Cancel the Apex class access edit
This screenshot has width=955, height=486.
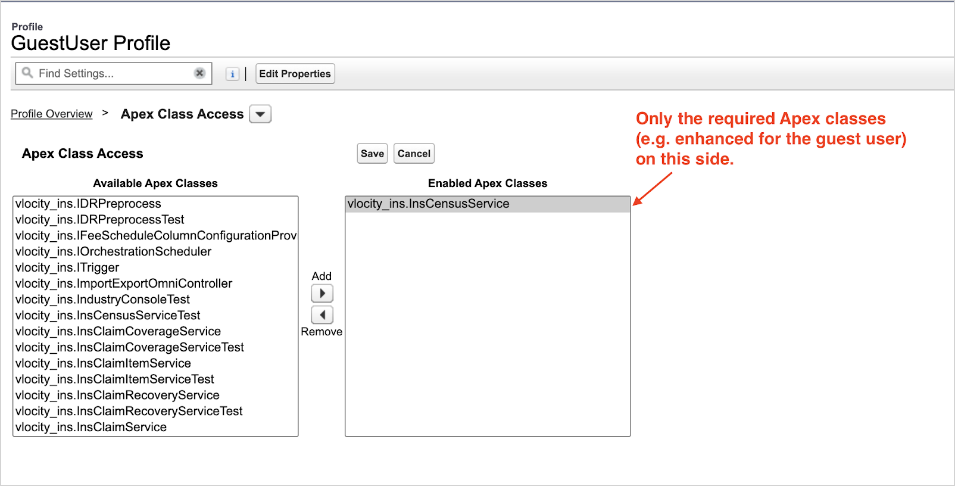click(414, 154)
